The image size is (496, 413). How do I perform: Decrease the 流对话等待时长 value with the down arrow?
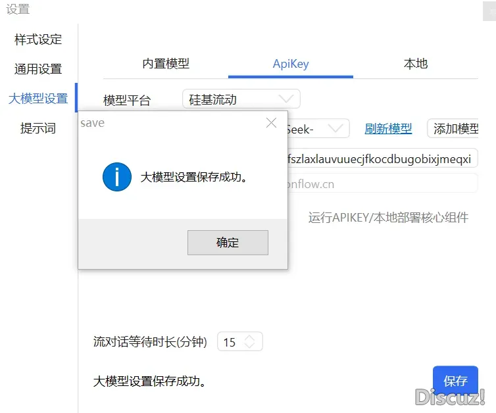coord(250,346)
